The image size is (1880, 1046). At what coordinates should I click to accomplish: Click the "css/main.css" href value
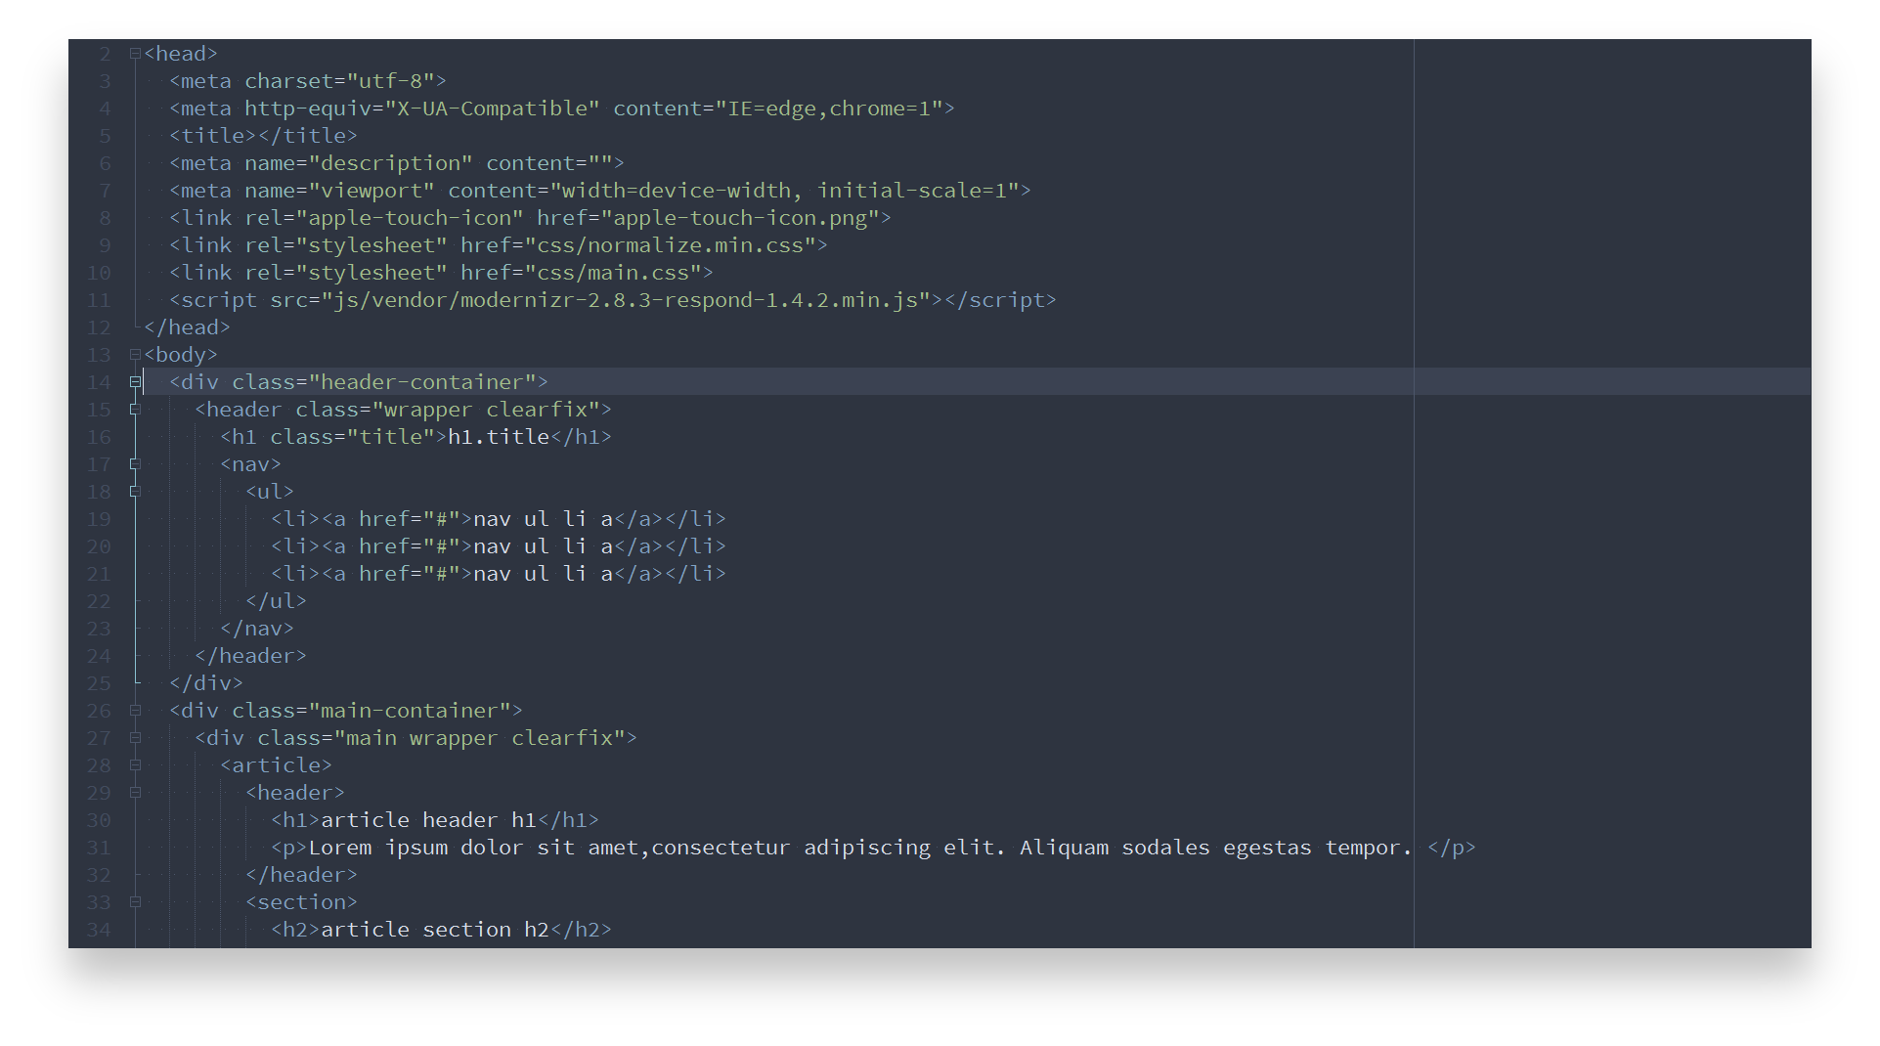[x=613, y=273]
